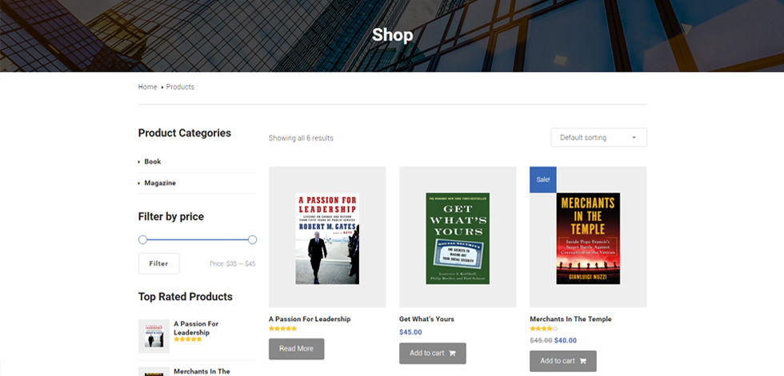
Task: Click the arrow bullet beside Book
Action: pos(139,162)
